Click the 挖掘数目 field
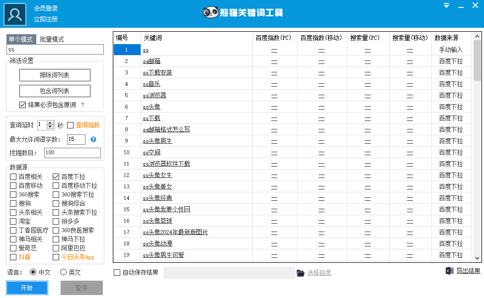484x298 pixels. [x=73, y=153]
